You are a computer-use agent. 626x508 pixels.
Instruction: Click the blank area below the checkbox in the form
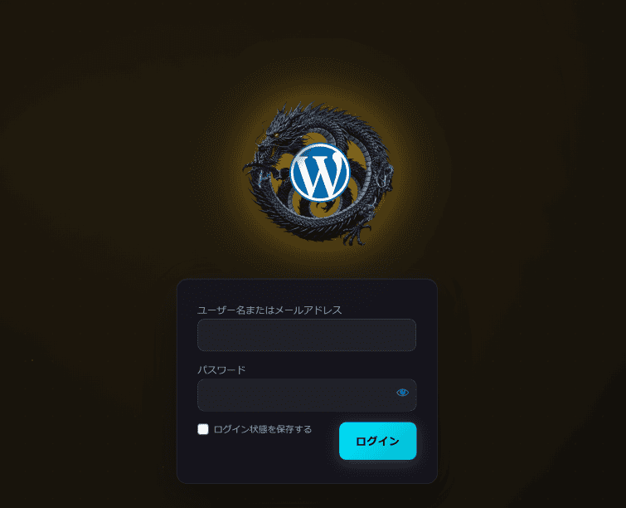255,460
